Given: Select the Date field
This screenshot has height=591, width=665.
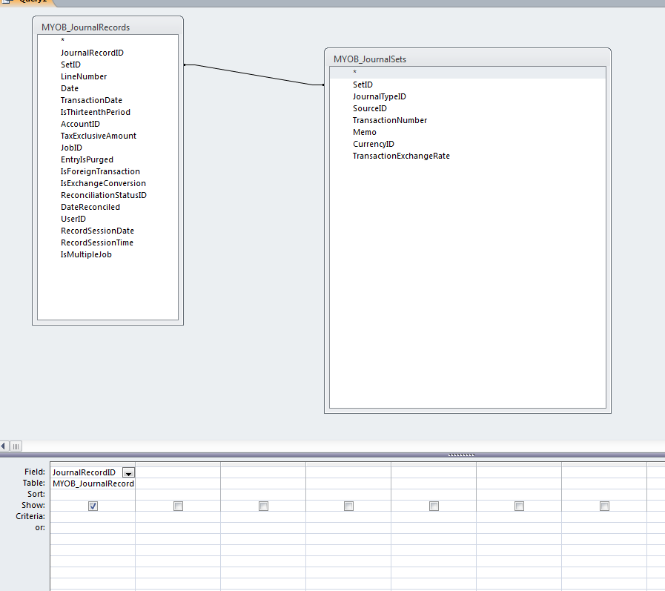Looking at the screenshot, I should point(107,88).
